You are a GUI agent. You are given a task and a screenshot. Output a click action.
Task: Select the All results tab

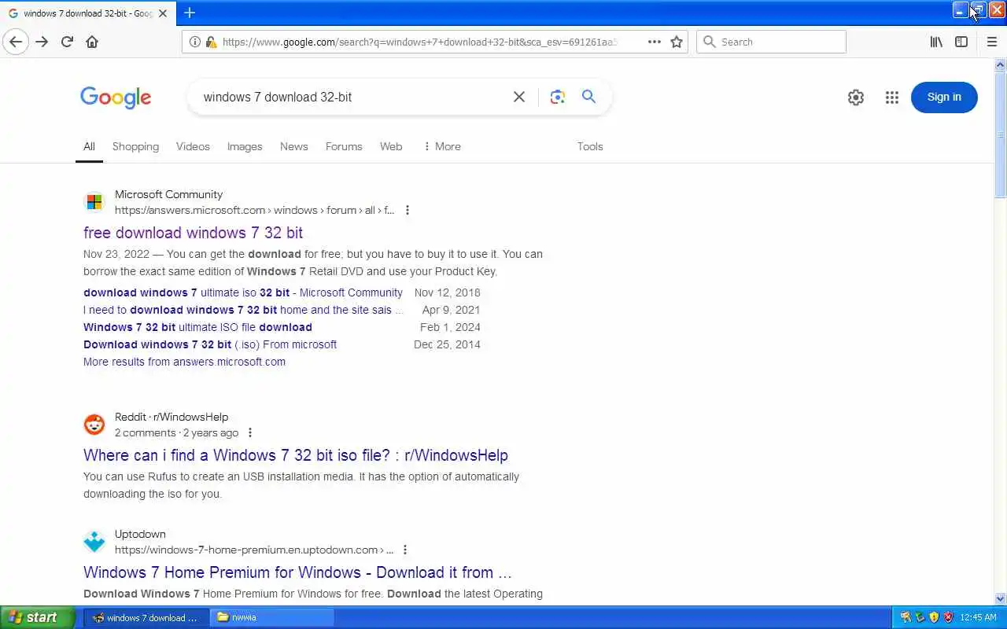[x=89, y=146]
